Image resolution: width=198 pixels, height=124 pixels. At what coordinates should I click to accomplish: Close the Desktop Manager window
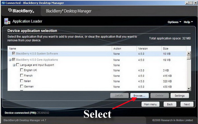pos(196,3)
